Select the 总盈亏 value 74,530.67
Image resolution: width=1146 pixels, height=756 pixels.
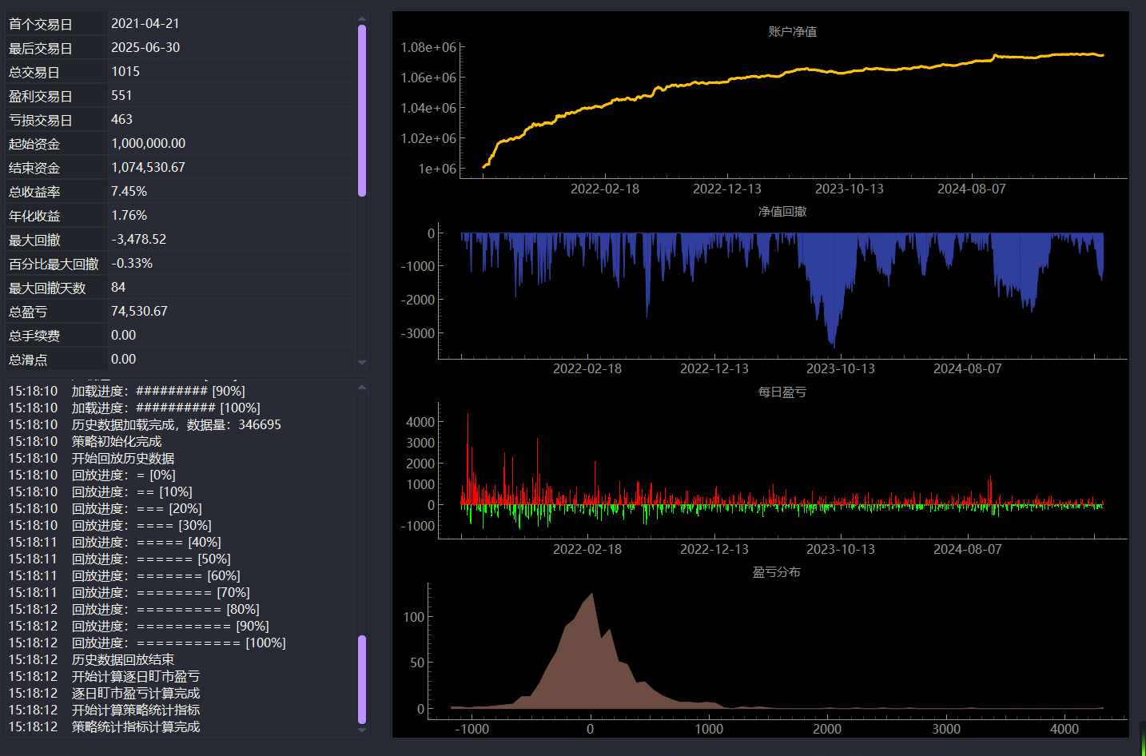[x=139, y=312]
